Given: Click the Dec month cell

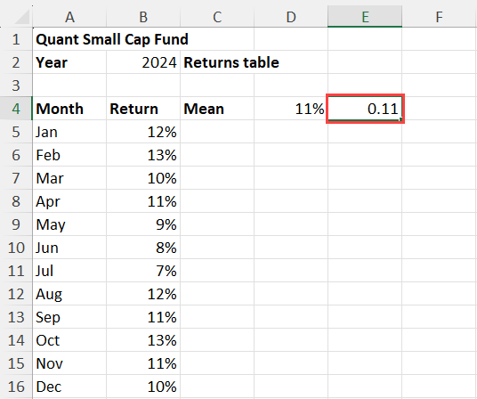Looking at the screenshot, I should click(x=69, y=387).
